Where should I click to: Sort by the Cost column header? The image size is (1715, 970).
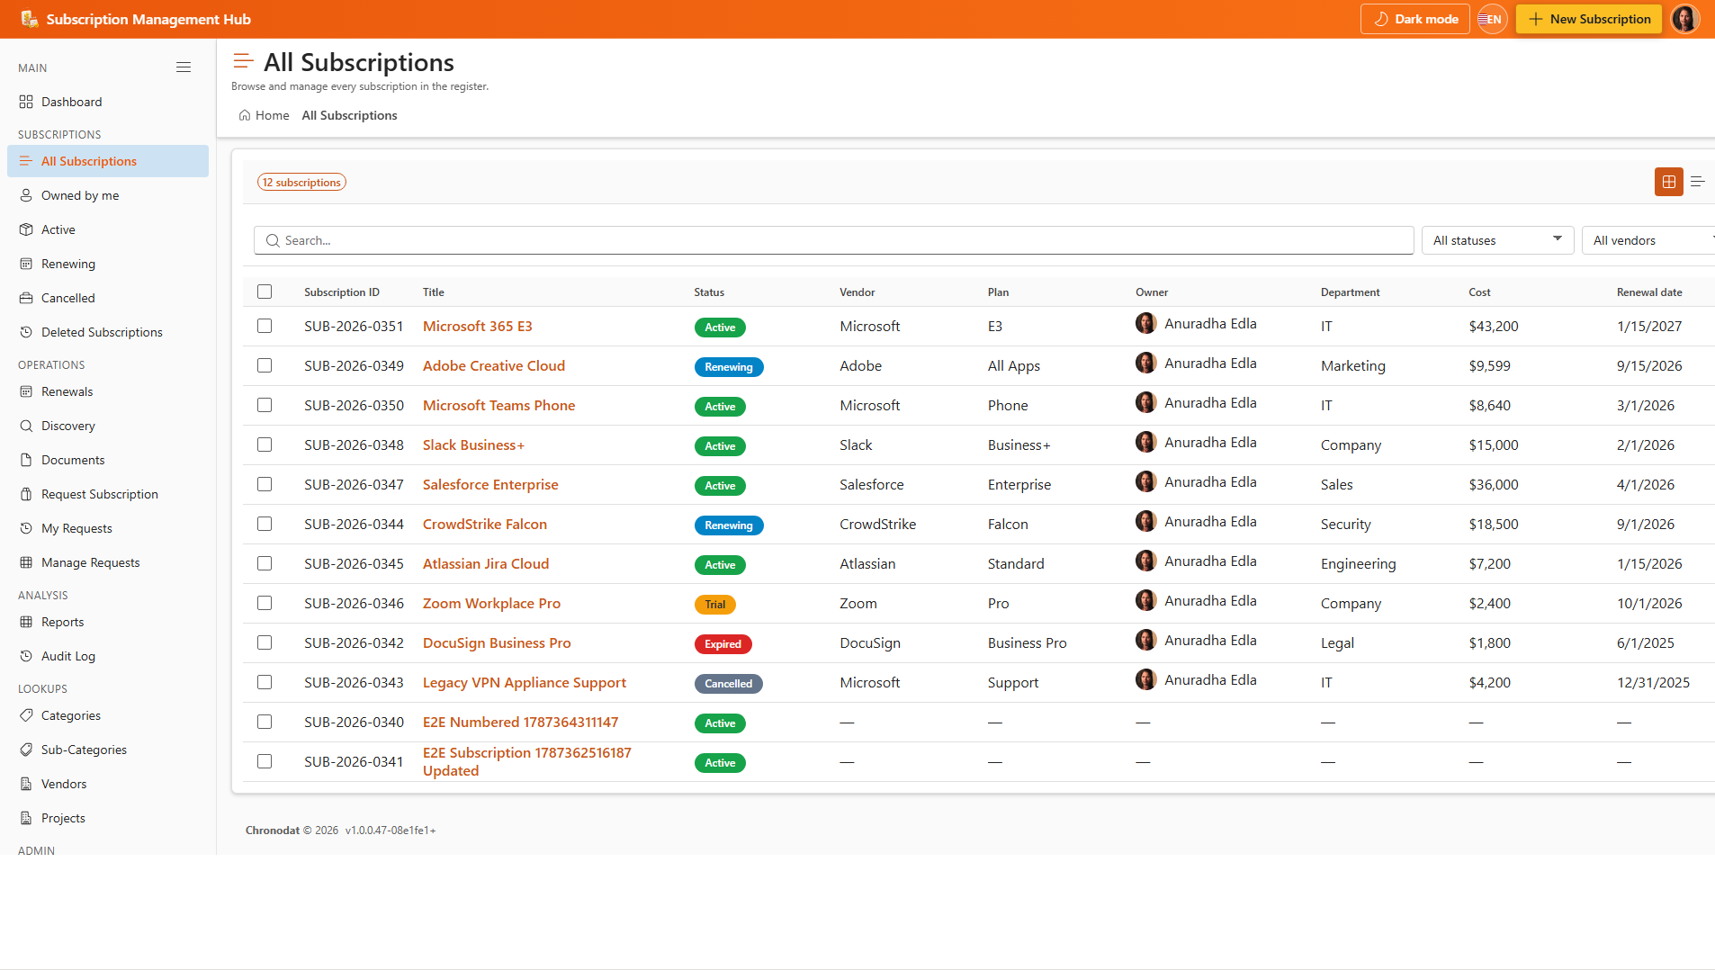pos(1479,292)
